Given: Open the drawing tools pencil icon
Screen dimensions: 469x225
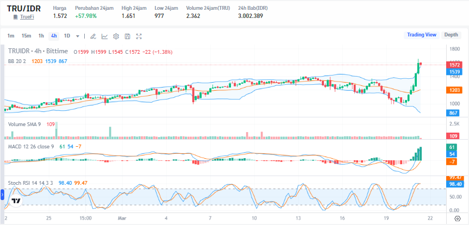Looking at the screenshot, I should click(93, 36).
